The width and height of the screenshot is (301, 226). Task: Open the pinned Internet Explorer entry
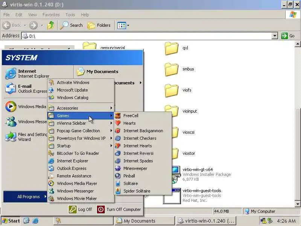tap(27, 73)
